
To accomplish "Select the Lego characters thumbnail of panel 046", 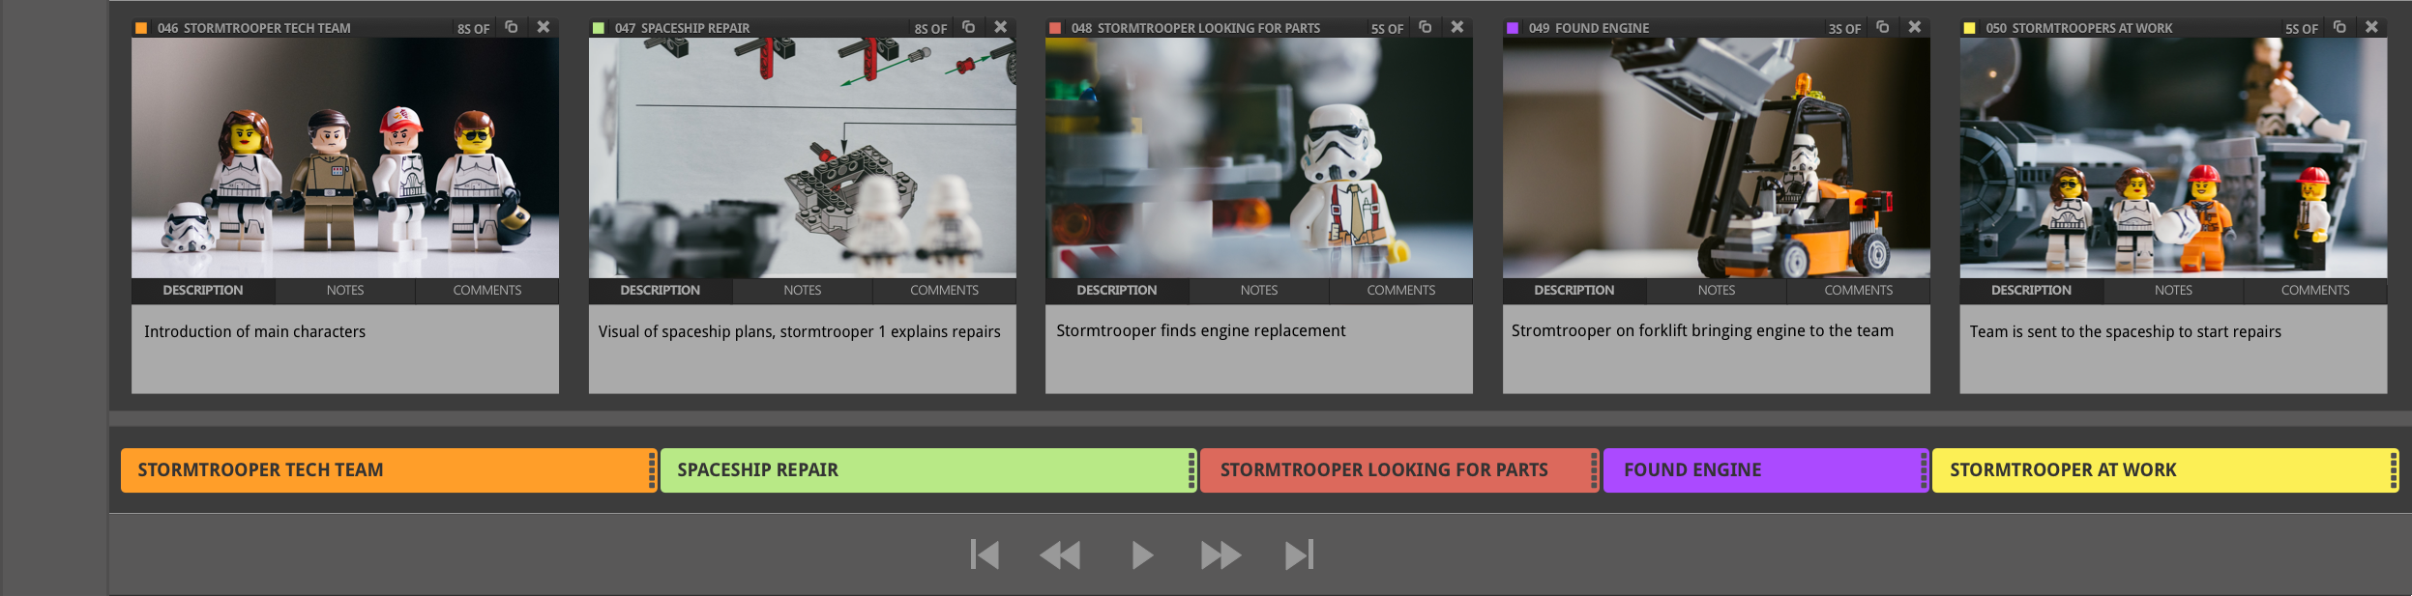I will 345,158.
